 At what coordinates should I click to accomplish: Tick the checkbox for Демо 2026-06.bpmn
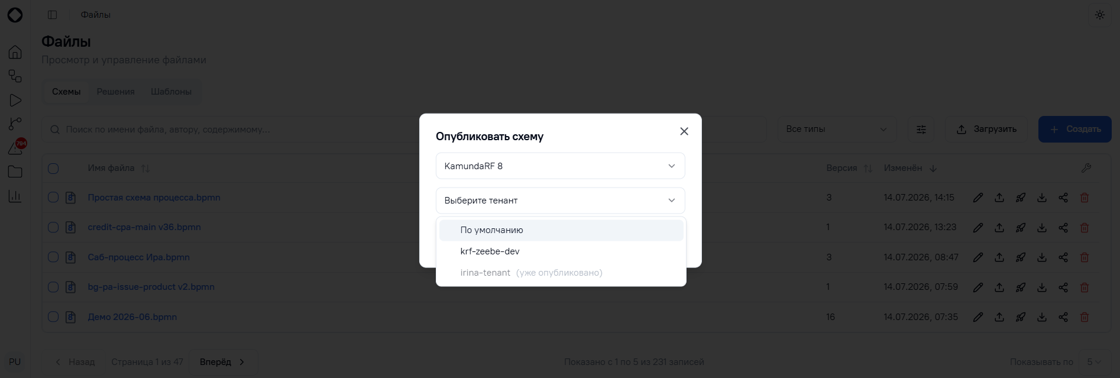[x=53, y=317]
